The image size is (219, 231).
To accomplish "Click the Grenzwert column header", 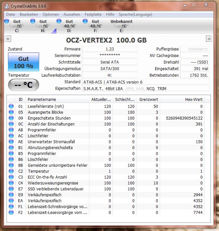I will coord(148,99).
